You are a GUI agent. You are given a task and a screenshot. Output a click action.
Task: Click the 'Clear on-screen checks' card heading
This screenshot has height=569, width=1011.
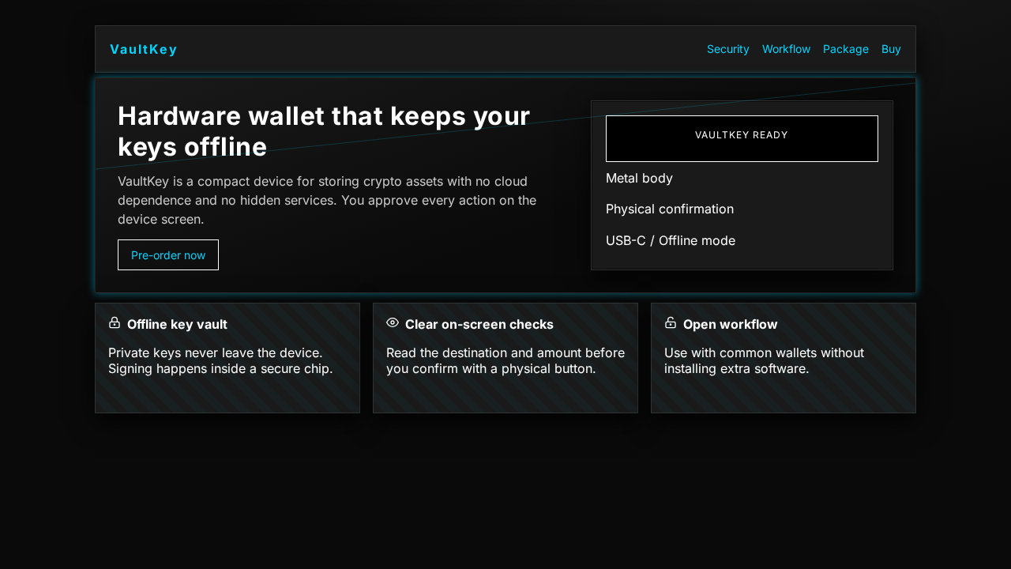click(479, 324)
